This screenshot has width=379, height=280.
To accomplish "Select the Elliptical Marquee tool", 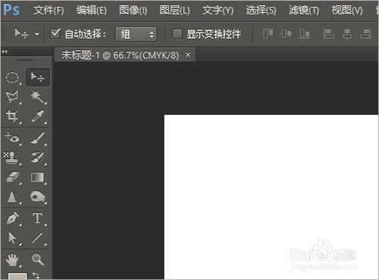I will click(x=12, y=77).
